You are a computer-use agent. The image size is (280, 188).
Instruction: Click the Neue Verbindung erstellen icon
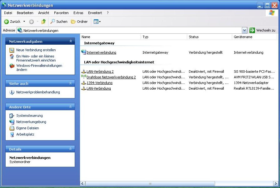coord(12,50)
